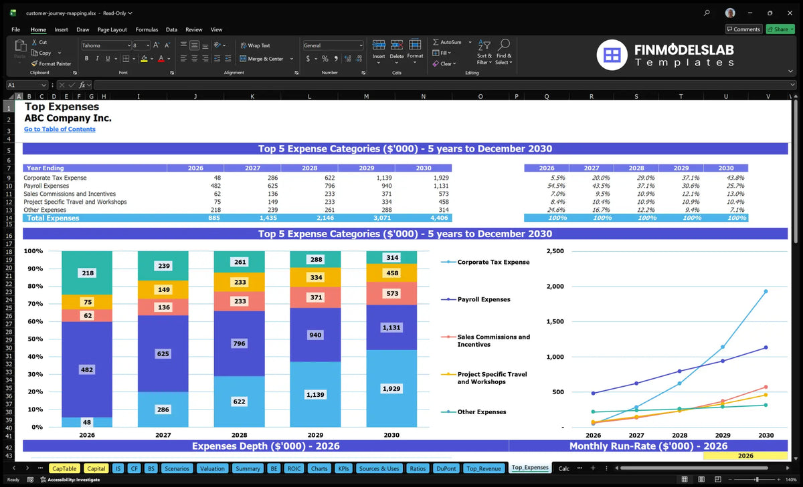Open the Sources & Uses sheet tab
This screenshot has width=803, height=487.
(379, 468)
